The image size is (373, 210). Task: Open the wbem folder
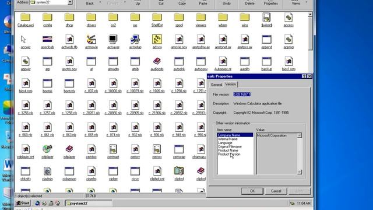pos(223,17)
